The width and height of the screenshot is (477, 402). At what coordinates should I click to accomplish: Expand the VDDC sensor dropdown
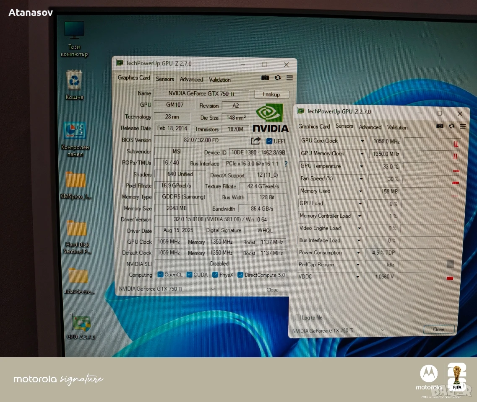click(358, 277)
